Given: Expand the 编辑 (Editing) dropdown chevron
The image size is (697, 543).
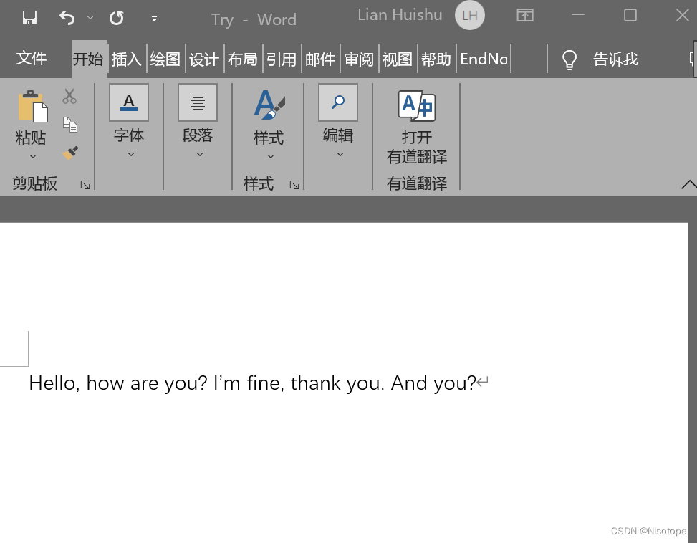Looking at the screenshot, I should [x=340, y=154].
